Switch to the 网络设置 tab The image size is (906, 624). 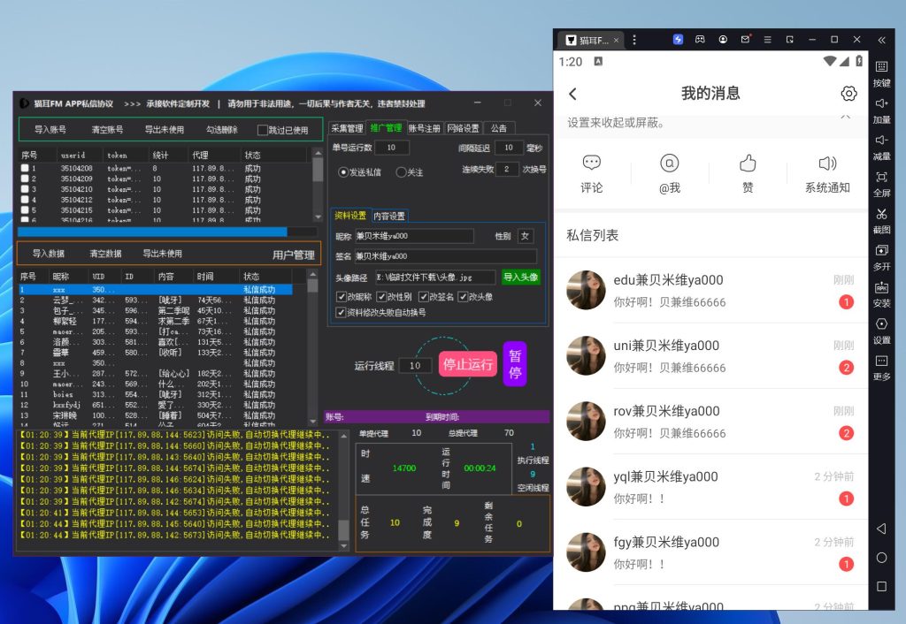coord(463,128)
